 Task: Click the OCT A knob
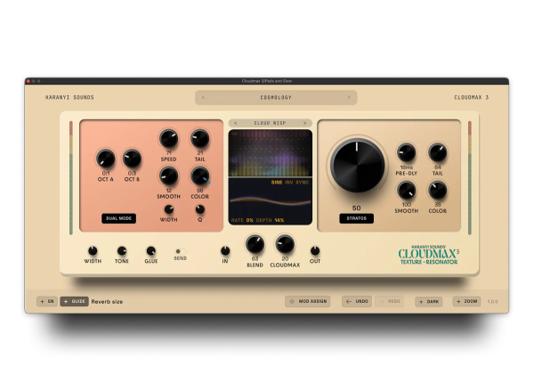(x=106, y=159)
